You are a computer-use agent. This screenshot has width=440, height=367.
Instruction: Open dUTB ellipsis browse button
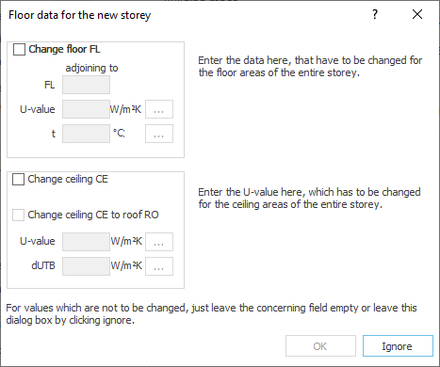159,266
